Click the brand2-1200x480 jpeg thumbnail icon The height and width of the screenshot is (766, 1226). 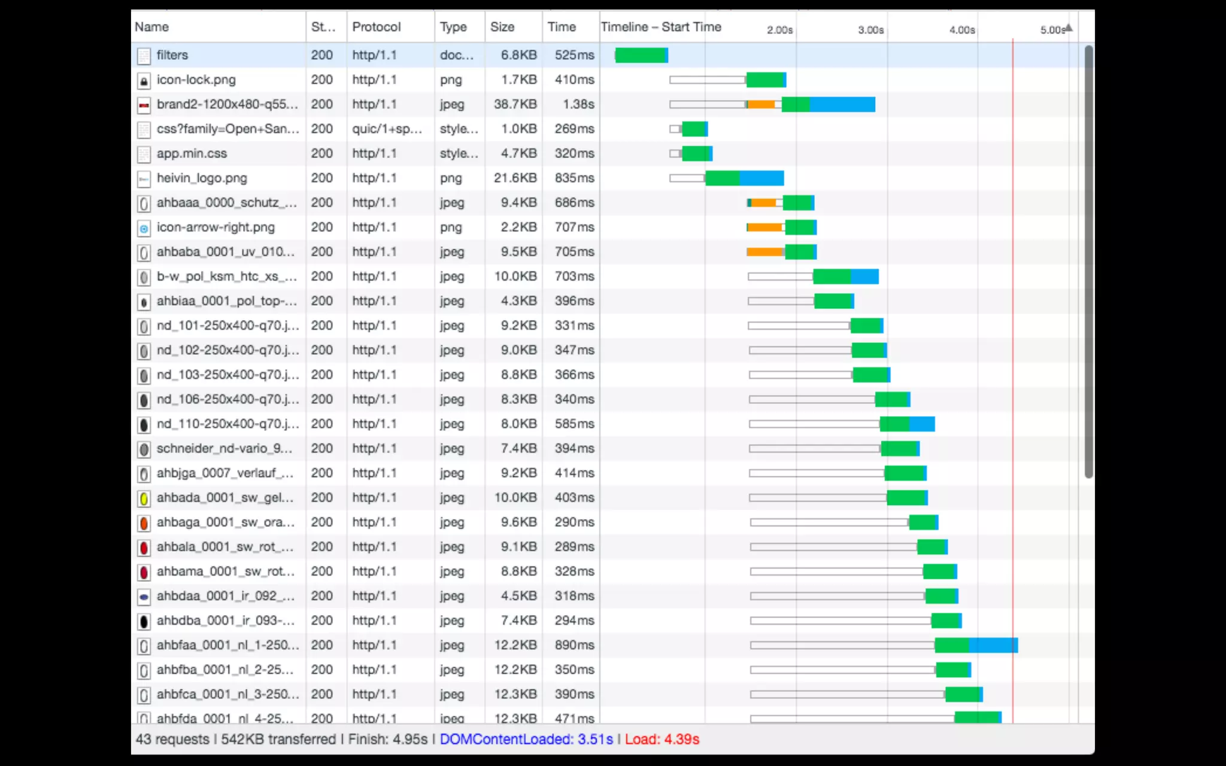click(144, 105)
